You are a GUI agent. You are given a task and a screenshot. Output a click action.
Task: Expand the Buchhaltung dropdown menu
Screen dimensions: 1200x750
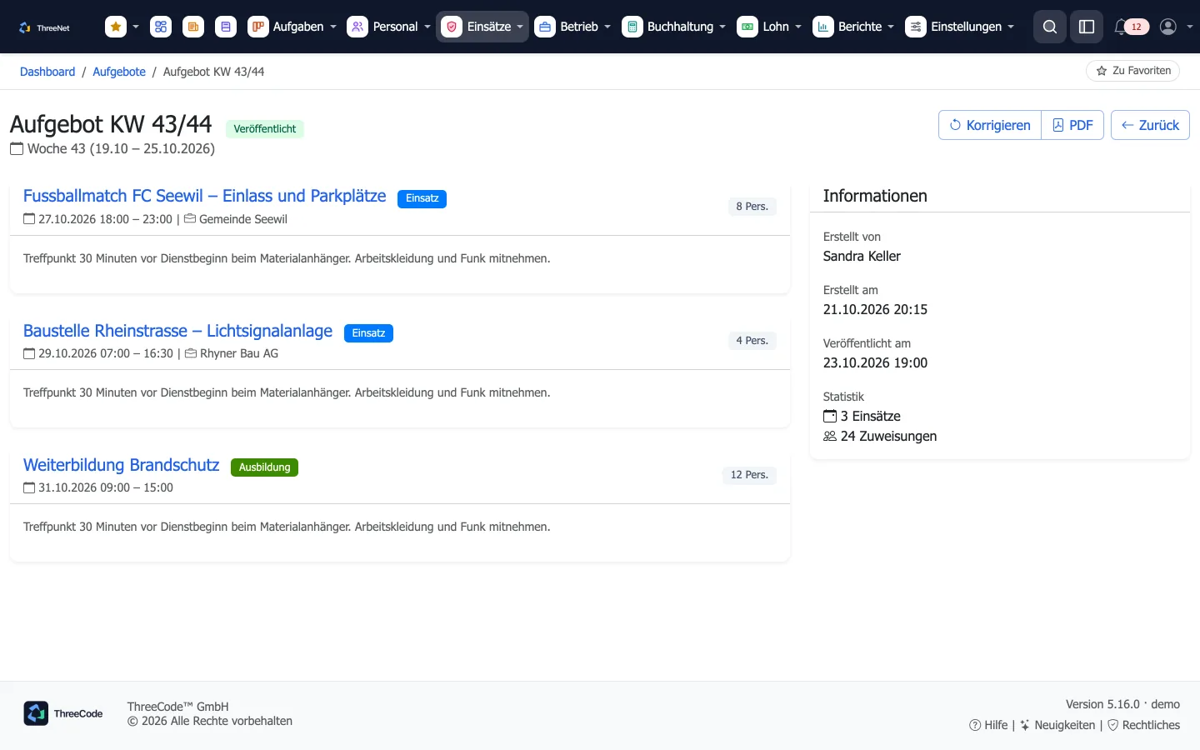674,27
